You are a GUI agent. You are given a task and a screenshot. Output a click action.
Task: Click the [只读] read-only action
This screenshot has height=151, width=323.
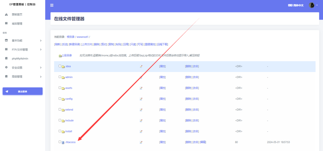(133, 44)
